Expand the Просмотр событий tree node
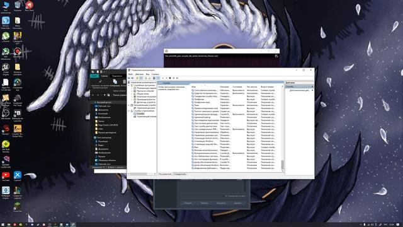Image resolution: width=403 pixels, height=227 pixels. pyautogui.click(x=132, y=91)
